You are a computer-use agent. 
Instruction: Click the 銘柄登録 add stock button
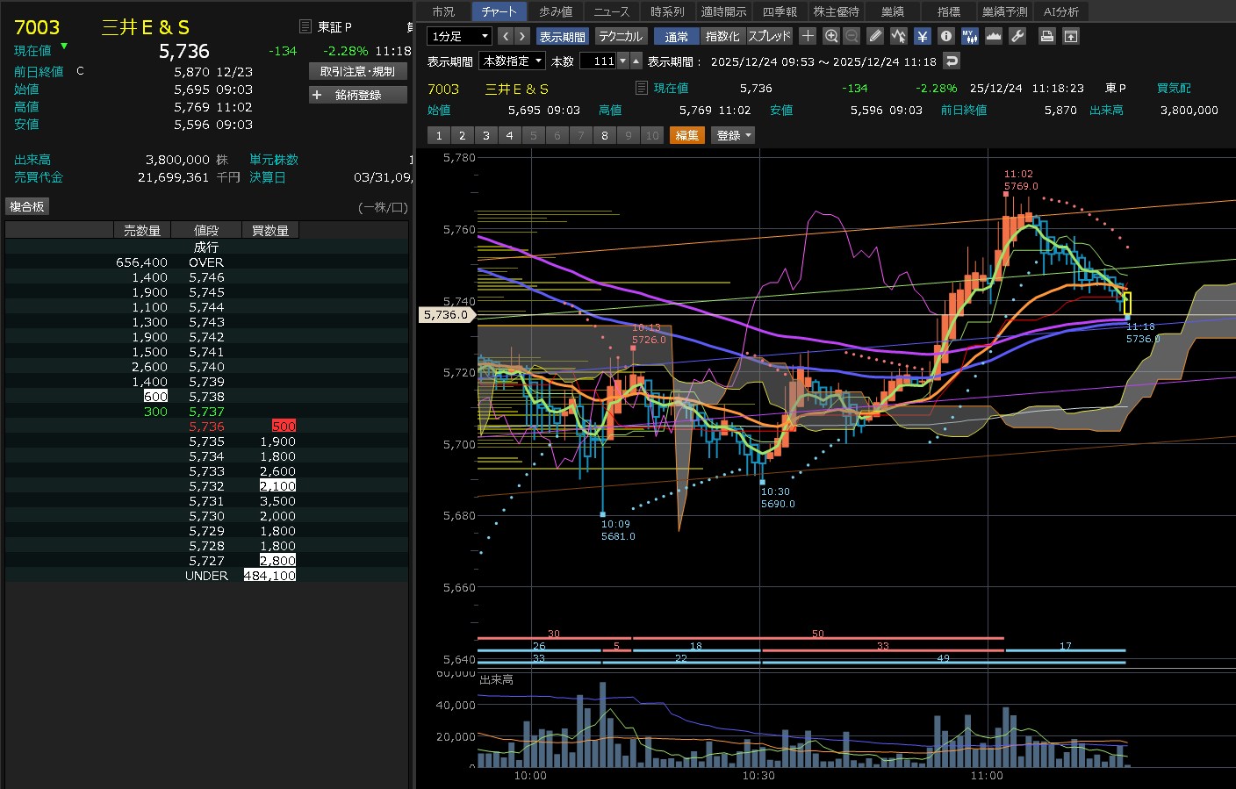pyautogui.click(x=358, y=95)
